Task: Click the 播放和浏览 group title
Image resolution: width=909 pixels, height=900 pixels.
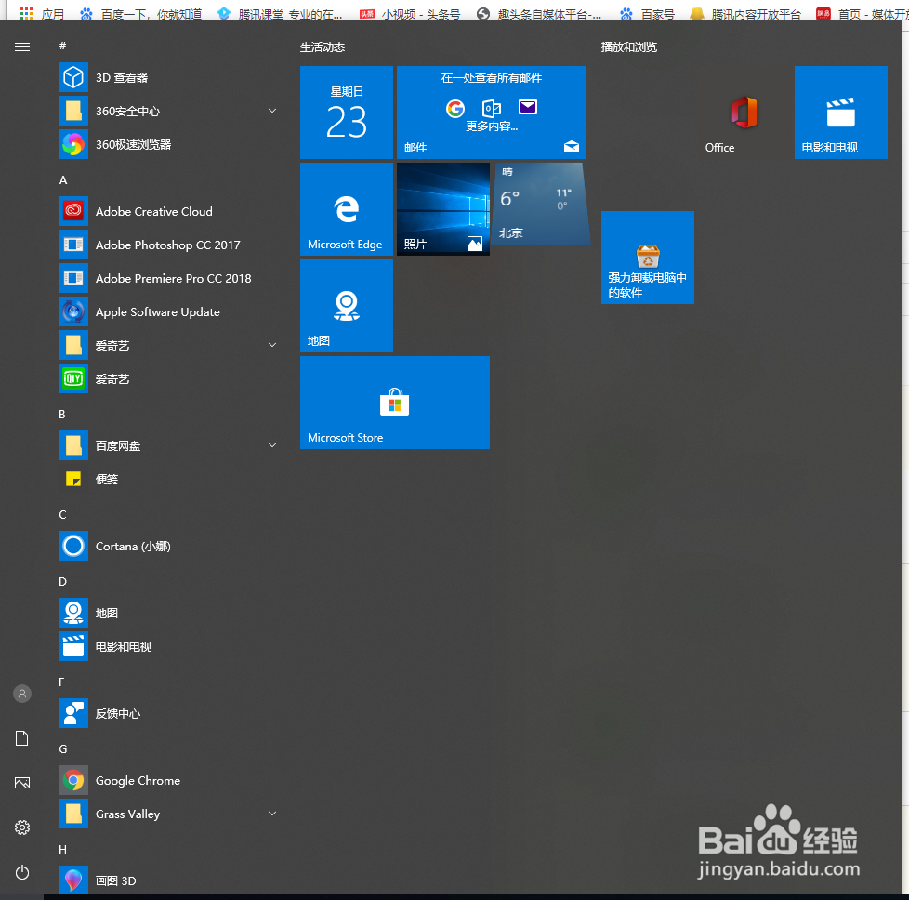Action: (x=629, y=47)
